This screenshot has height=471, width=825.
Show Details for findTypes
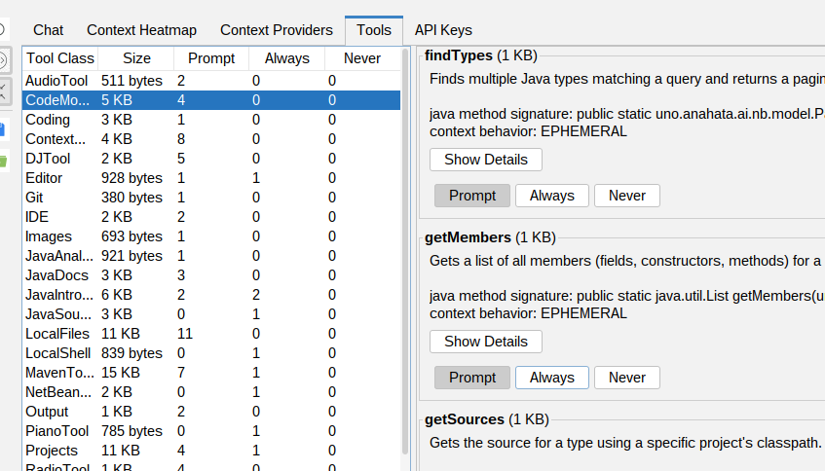click(486, 160)
